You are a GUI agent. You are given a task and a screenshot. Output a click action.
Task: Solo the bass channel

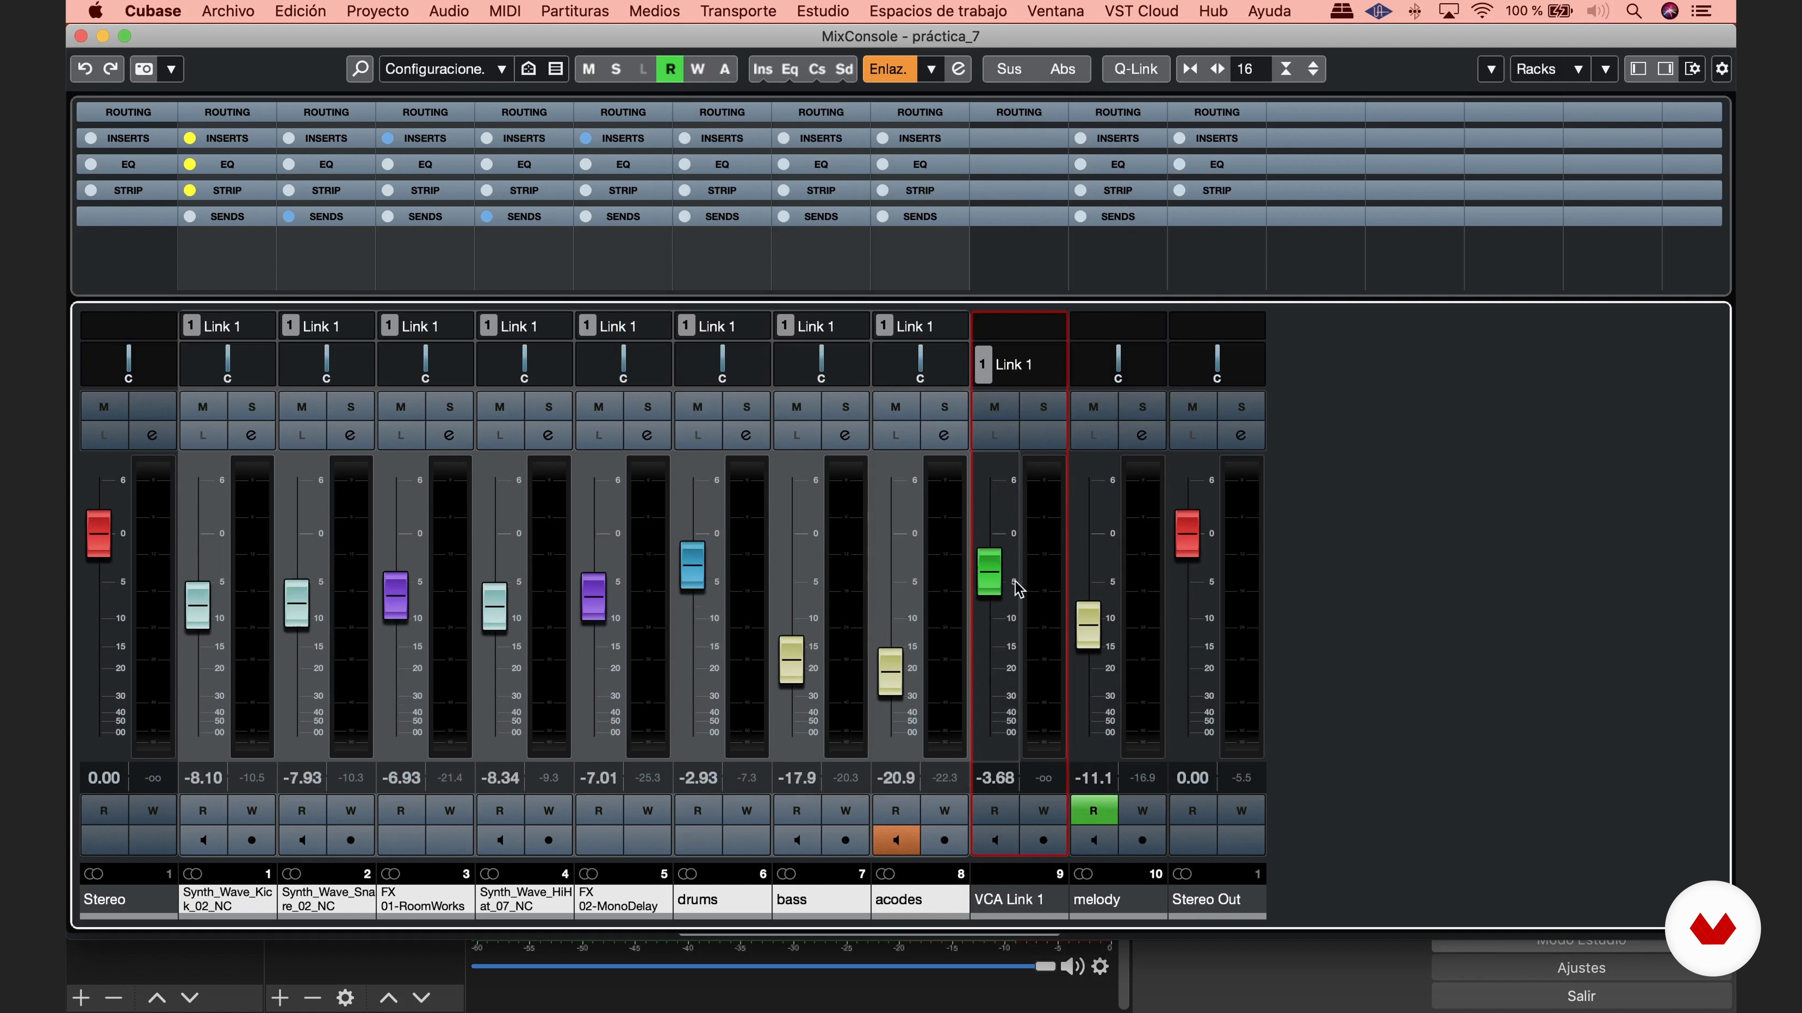click(846, 407)
